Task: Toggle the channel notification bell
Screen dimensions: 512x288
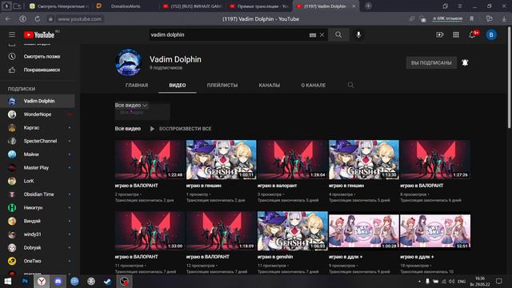Action: (x=465, y=62)
